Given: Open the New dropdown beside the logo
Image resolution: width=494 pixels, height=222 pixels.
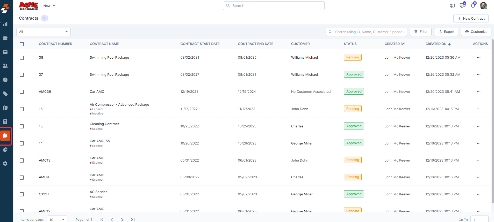Looking at the screenshot, I should coord(49,6).
